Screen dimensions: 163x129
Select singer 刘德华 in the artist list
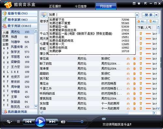[x=15, y=42]
